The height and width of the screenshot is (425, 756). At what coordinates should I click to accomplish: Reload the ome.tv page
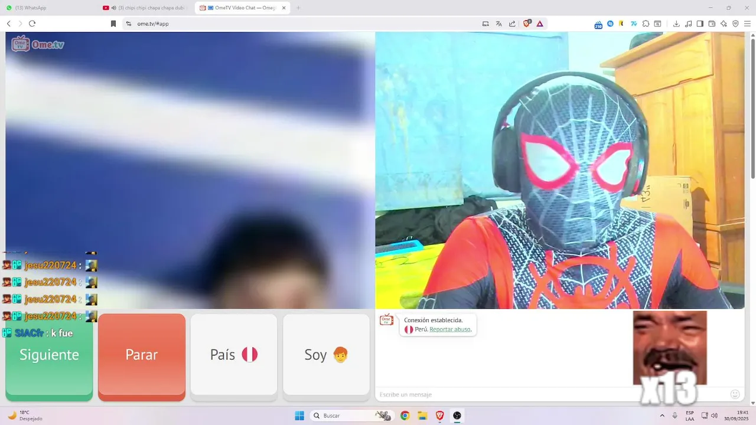click(32, 24)
